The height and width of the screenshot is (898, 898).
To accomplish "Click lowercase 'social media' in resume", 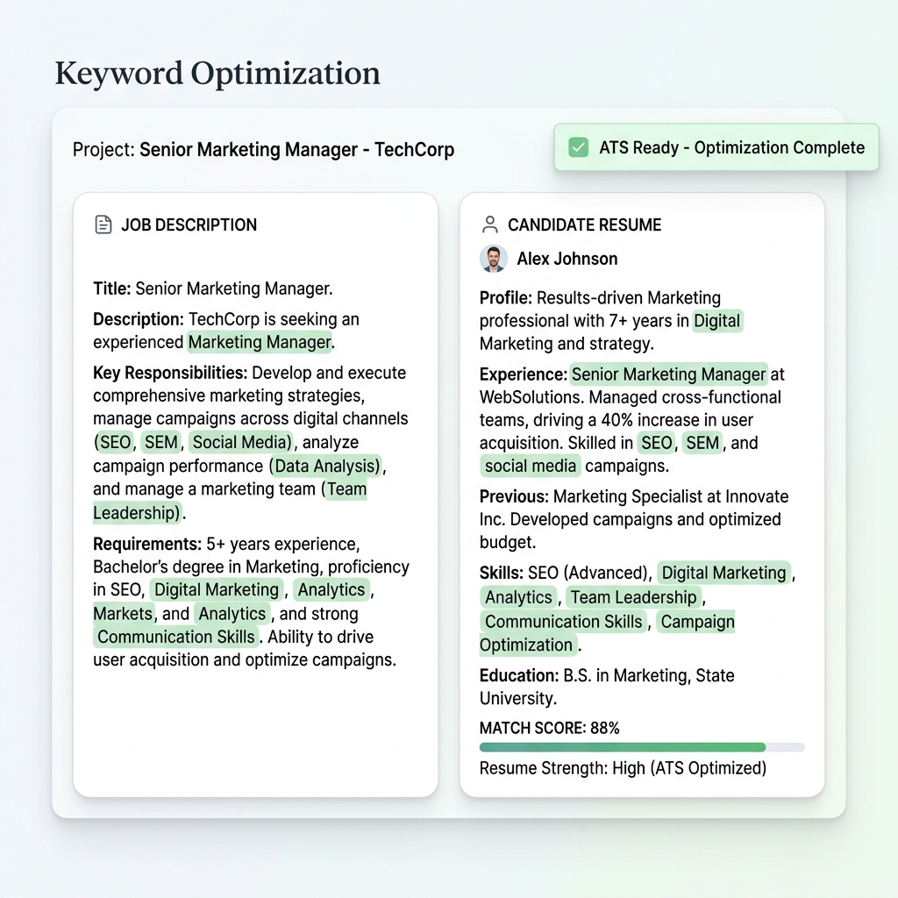I will [531, 466].
